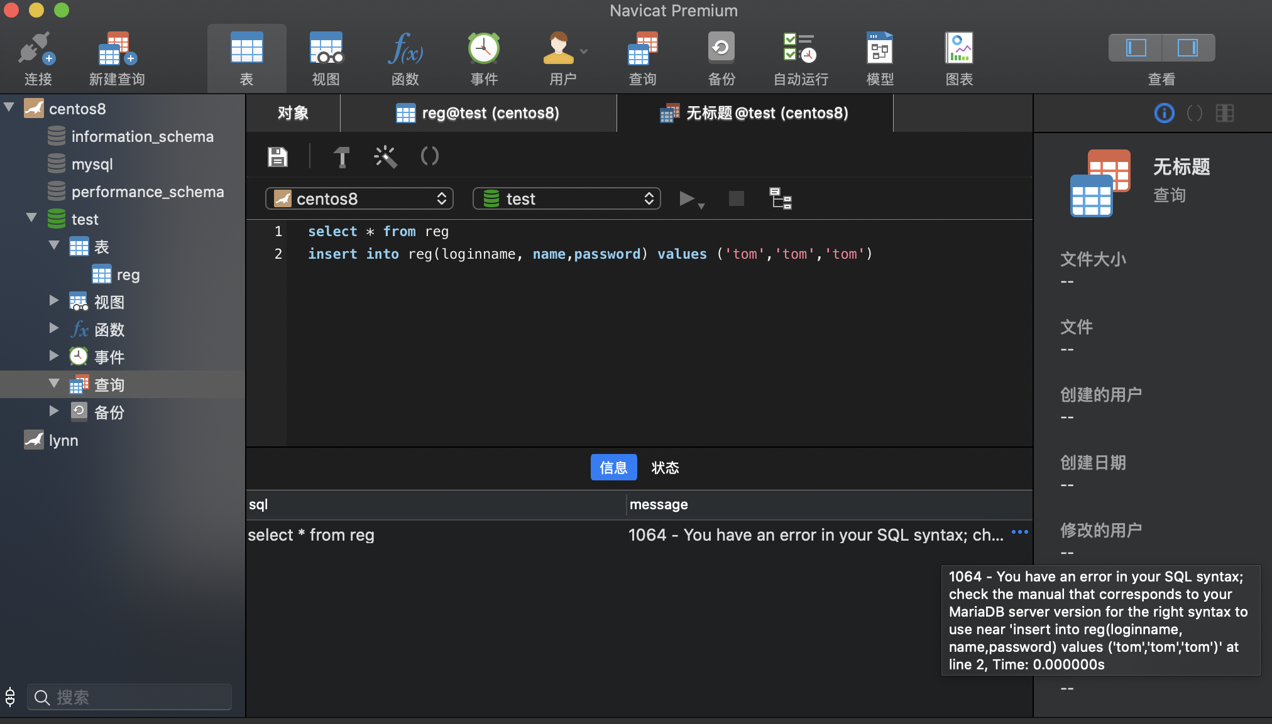Click the three dots to expand error message
This screenshot has height=724, width=1272.
[x=1019, y=532]
